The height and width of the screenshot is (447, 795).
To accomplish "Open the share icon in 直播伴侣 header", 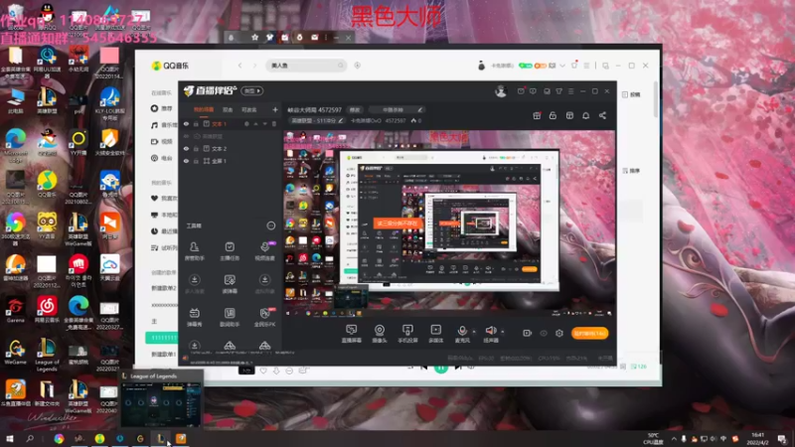I will click(602, 115).
